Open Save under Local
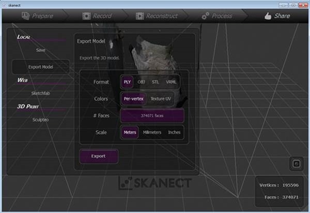Viewport: 310px width, 213px height. (x=41, y=50)
